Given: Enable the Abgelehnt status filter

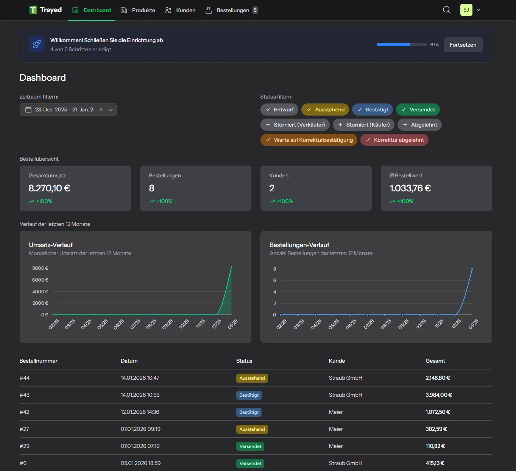Looking at the screenshot, I should (x=419, y=125).
